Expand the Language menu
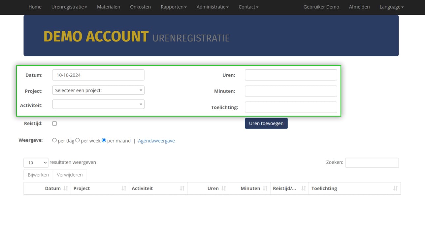425x246 pixels. pos(391,7)
